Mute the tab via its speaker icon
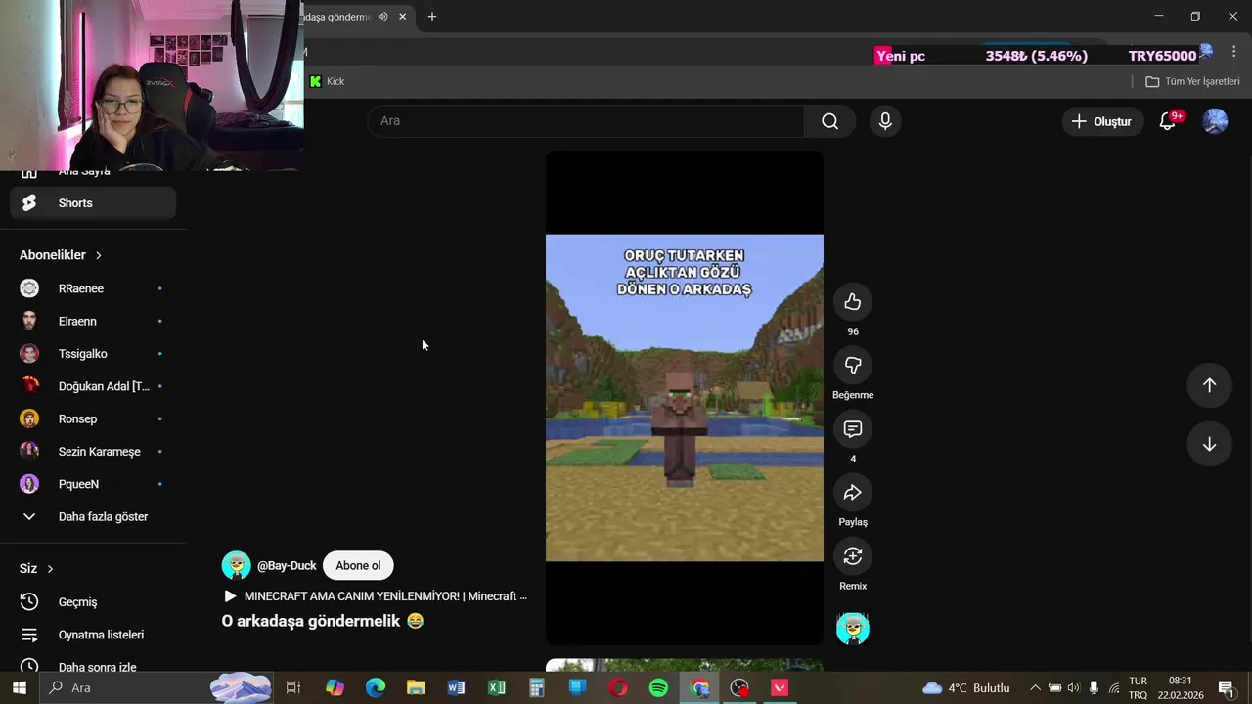Screen dimensions: 1252x704 click(x=382, y=17)
